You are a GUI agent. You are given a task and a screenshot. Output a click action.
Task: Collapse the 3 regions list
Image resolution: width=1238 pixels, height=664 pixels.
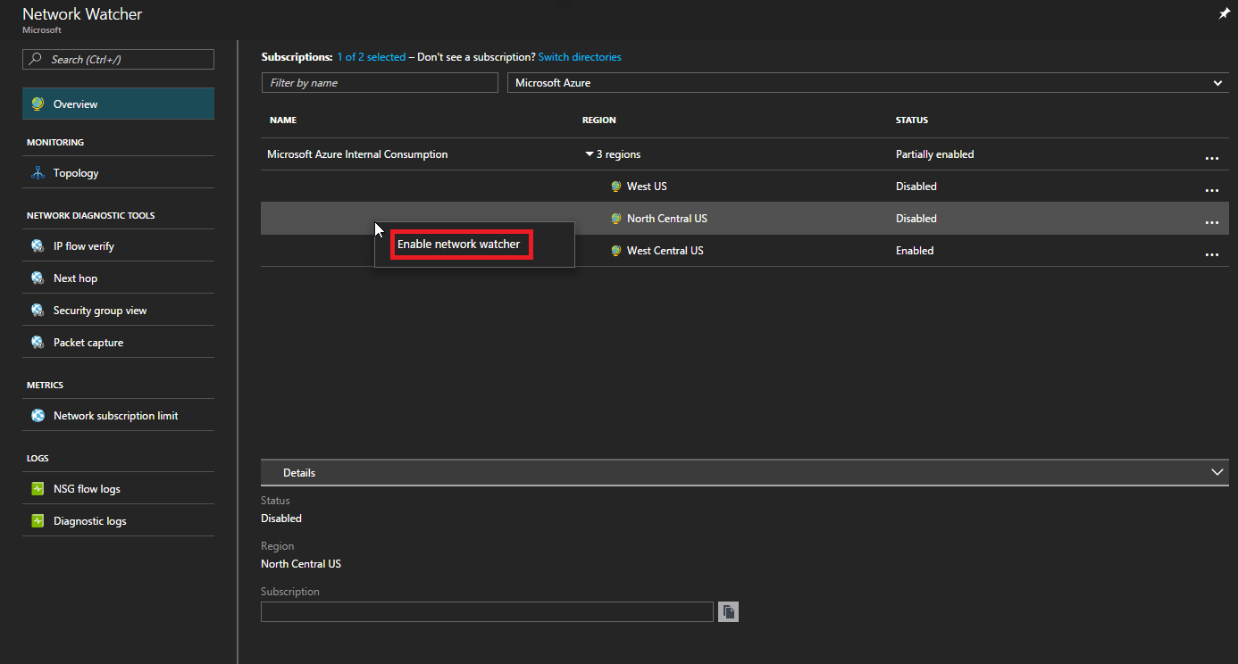pyautogui.click(x=590, y=154)
